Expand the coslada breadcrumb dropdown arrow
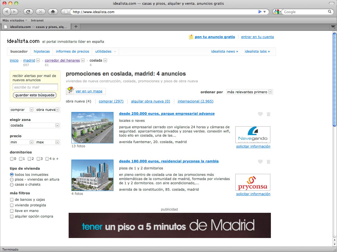This screenshot has width=337, height=252. coord(105,60)
